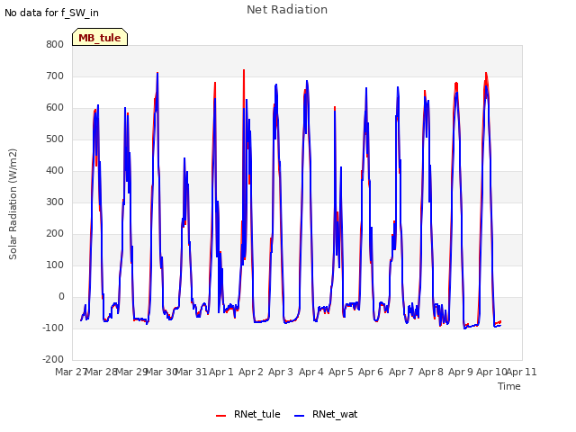Click the Mar 28 date label
Screen dimensions: 576x432
click(x=102, y=372)
